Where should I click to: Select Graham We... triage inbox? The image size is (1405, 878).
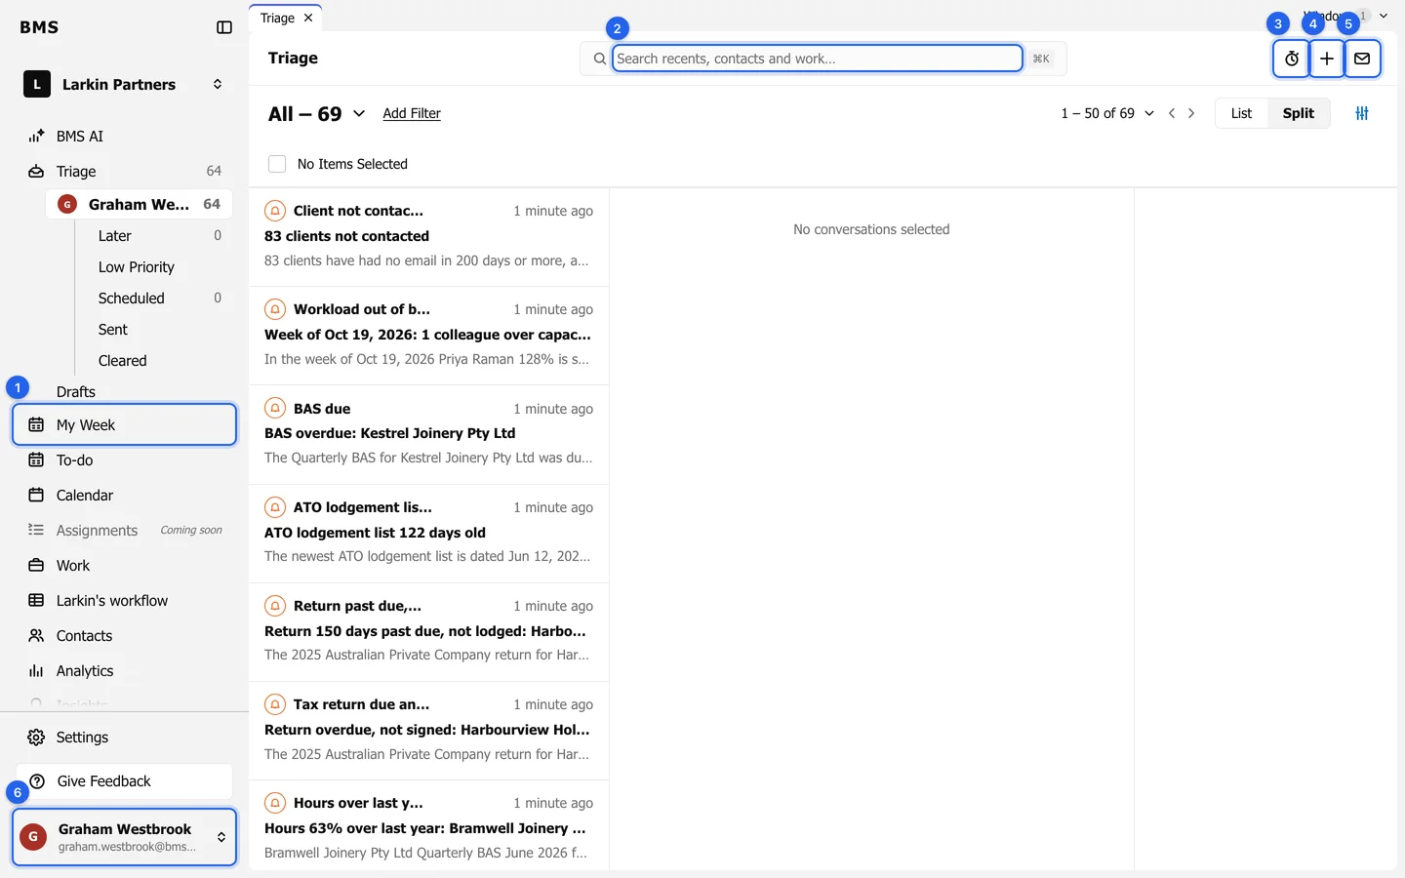pyautogui.click(x=139, y=204)
